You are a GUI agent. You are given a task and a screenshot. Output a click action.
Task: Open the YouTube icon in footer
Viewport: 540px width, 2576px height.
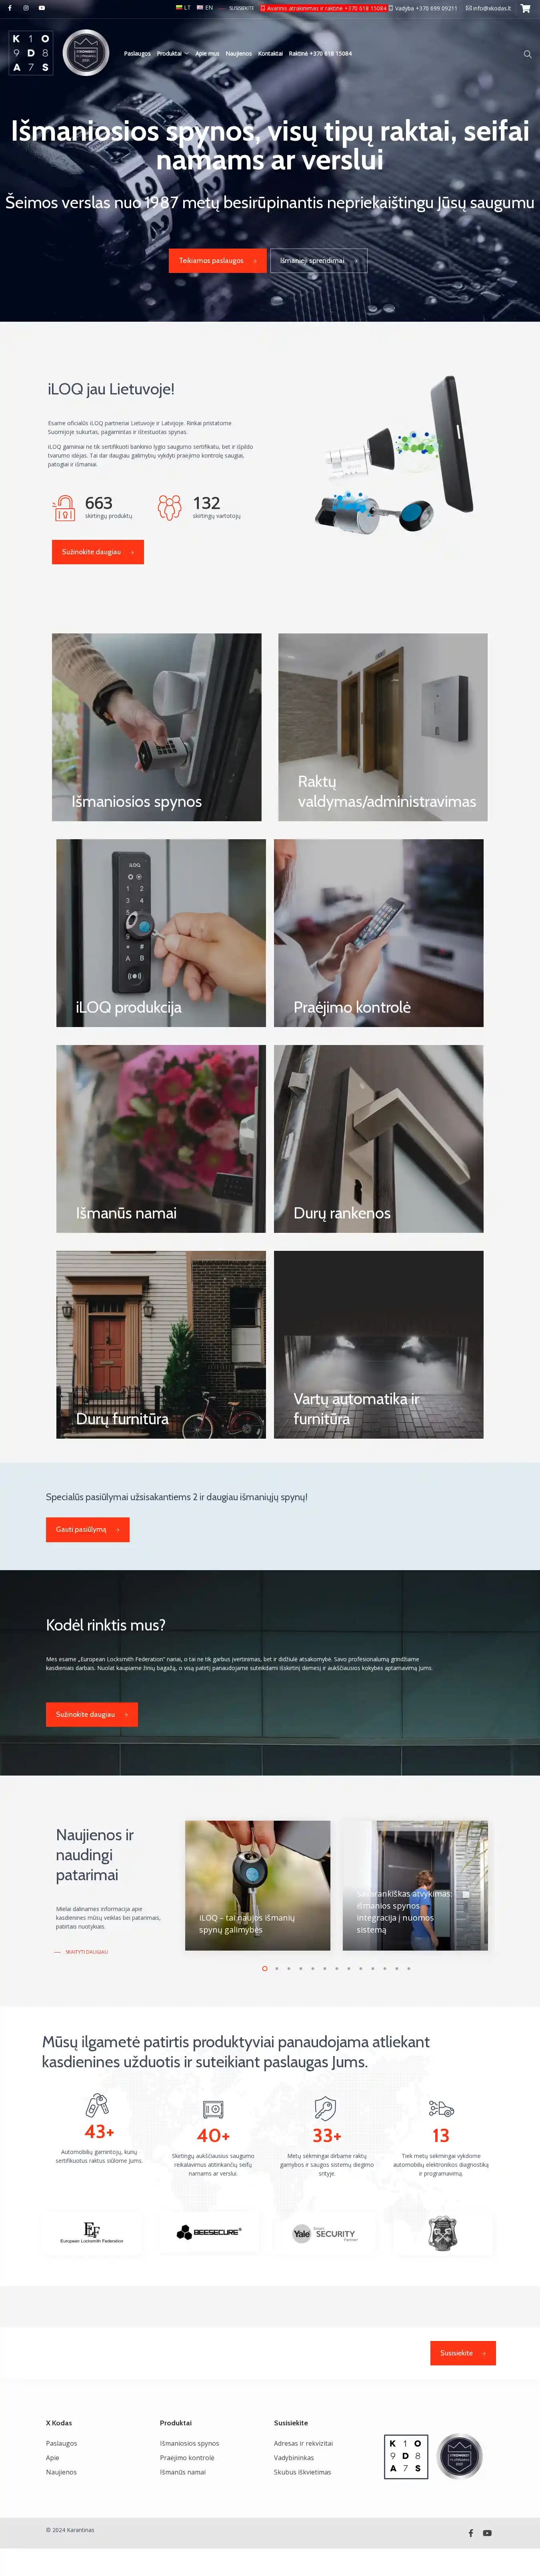[x=487, y=2533]
